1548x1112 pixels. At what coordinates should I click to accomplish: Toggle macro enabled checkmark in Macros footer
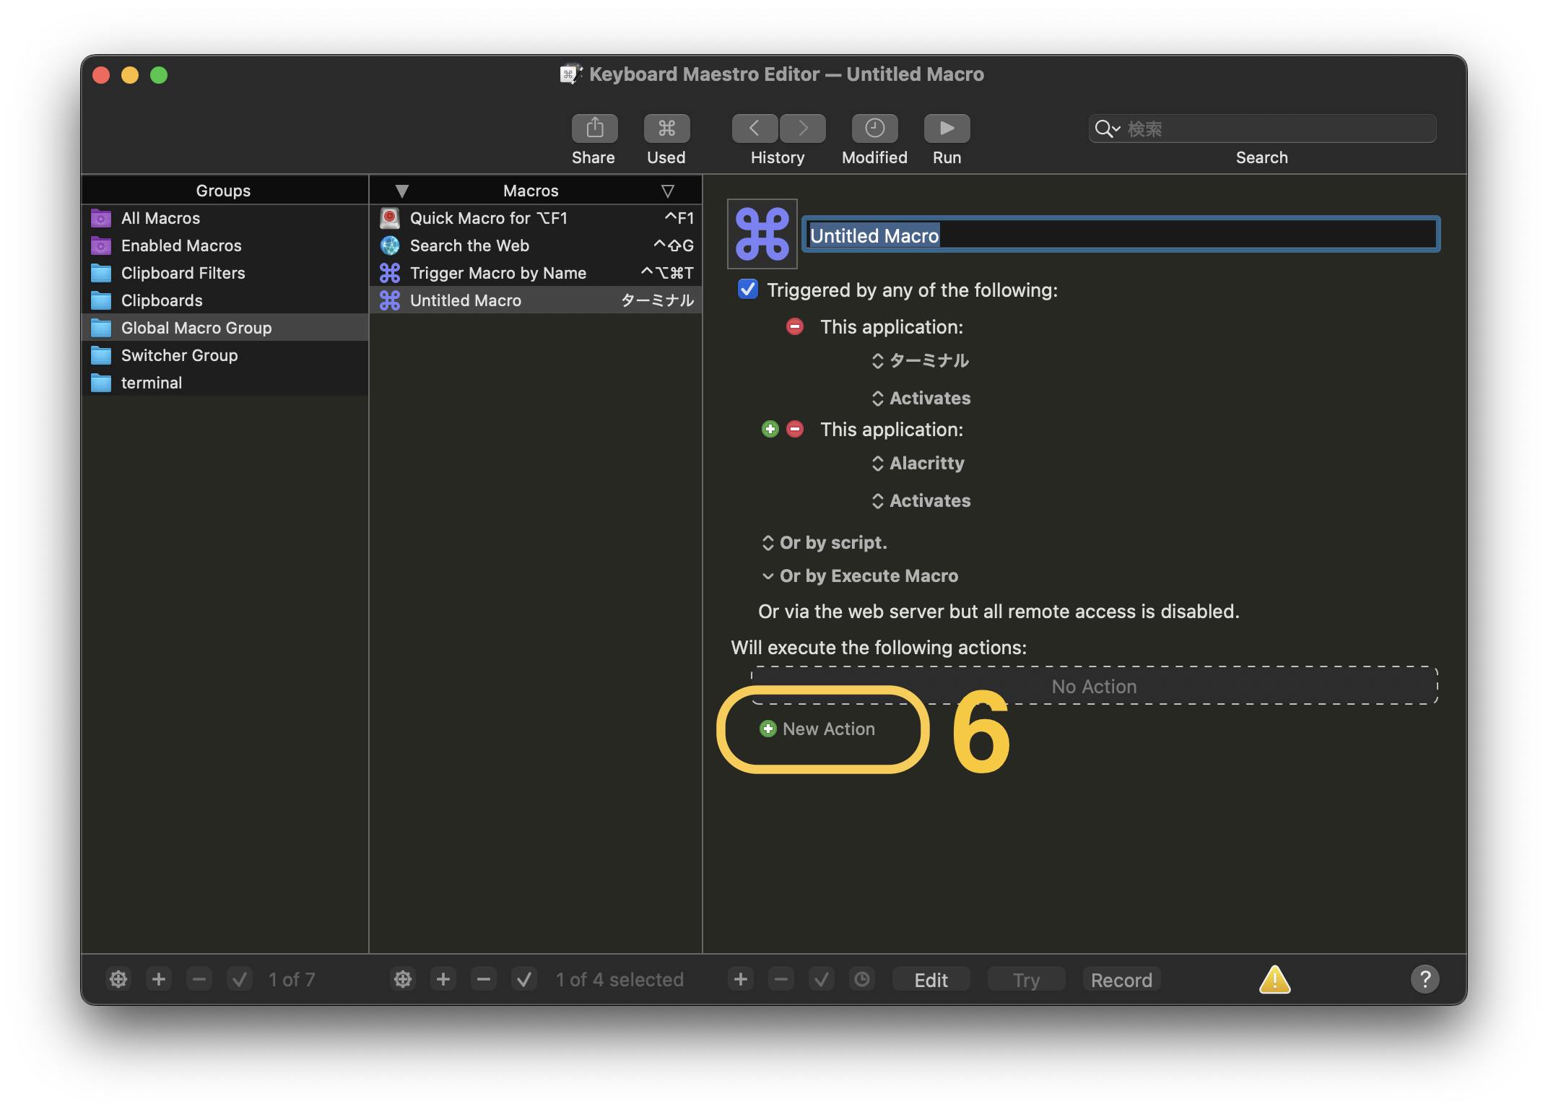click(x=524, y=980)
